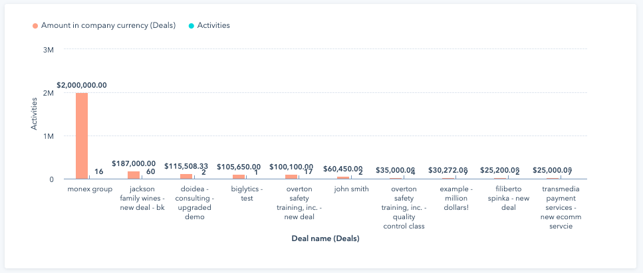Click the overton new deal bar
643x273 pixels.
(291, 177)
